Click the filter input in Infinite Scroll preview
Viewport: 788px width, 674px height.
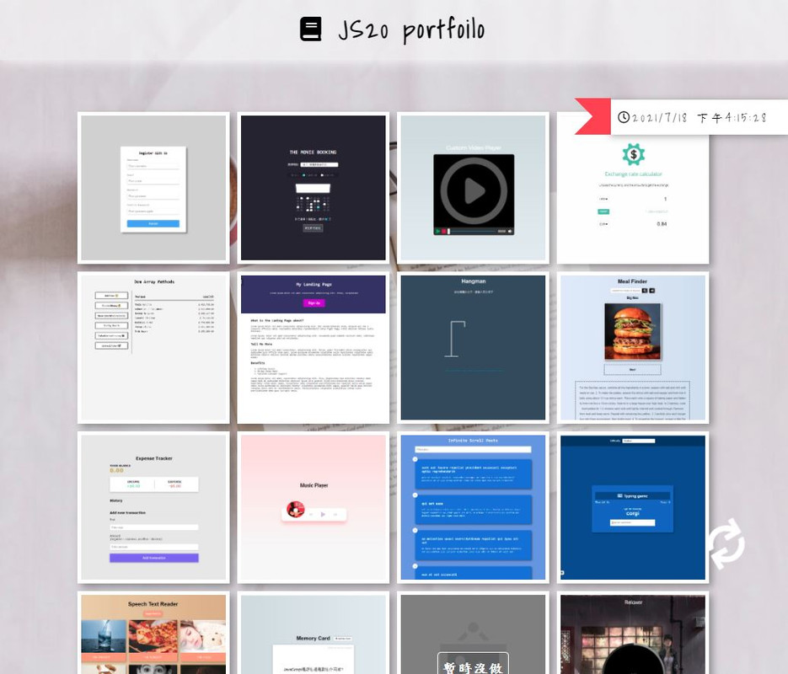click(473, 450)
